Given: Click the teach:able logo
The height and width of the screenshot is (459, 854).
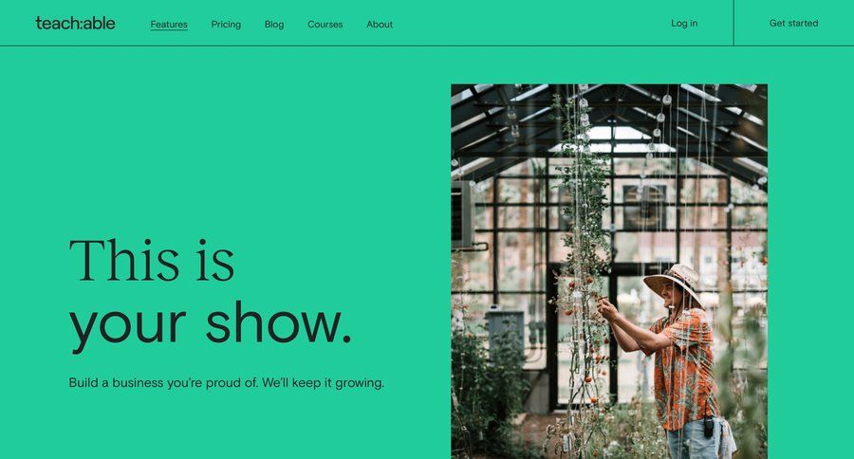Looking at the screenshot, I should tap(75, 24).
